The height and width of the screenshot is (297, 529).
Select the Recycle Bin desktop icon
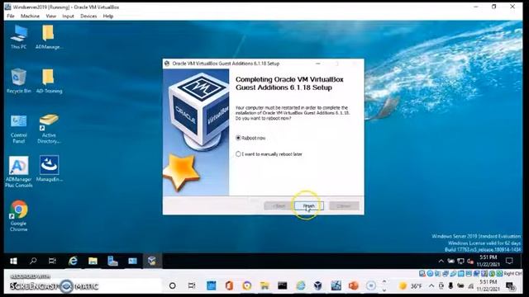(18, 81)
